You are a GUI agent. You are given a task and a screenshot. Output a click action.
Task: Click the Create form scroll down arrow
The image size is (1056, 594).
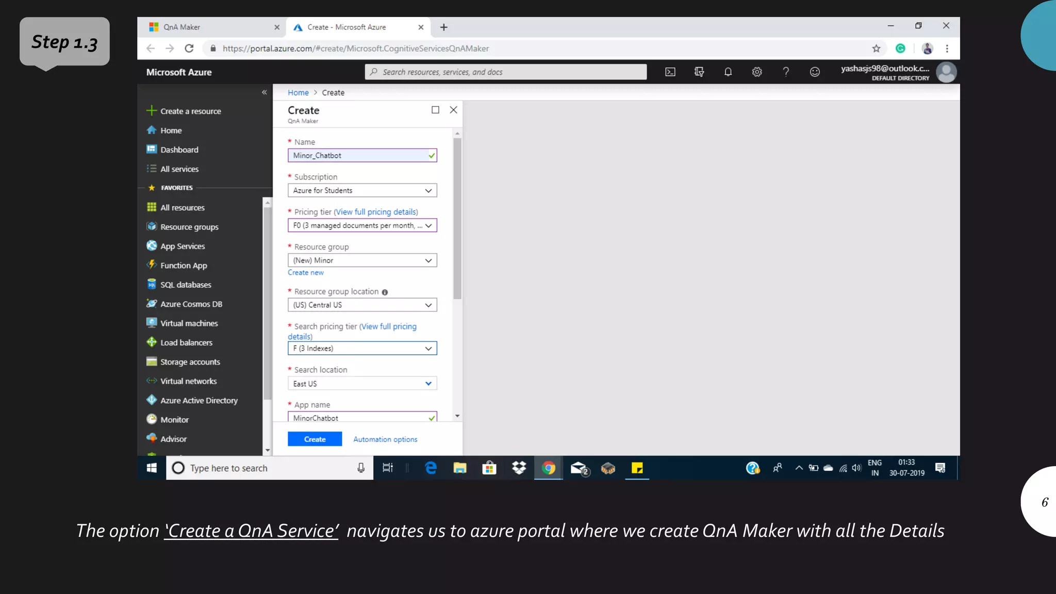[x=457, y=416]
